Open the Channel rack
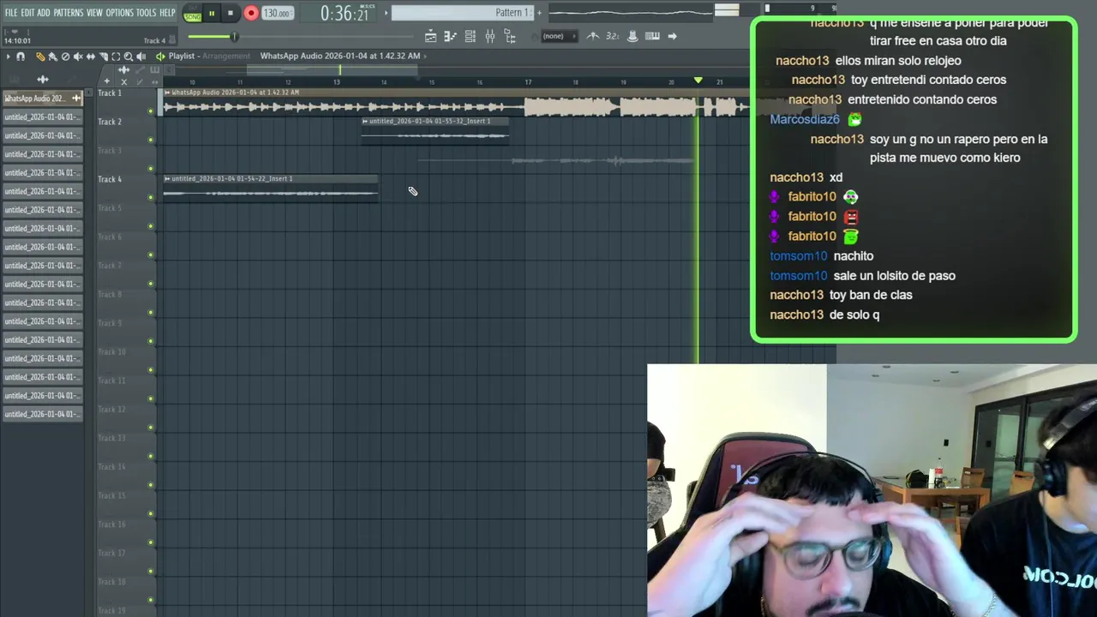 point(471,36)
